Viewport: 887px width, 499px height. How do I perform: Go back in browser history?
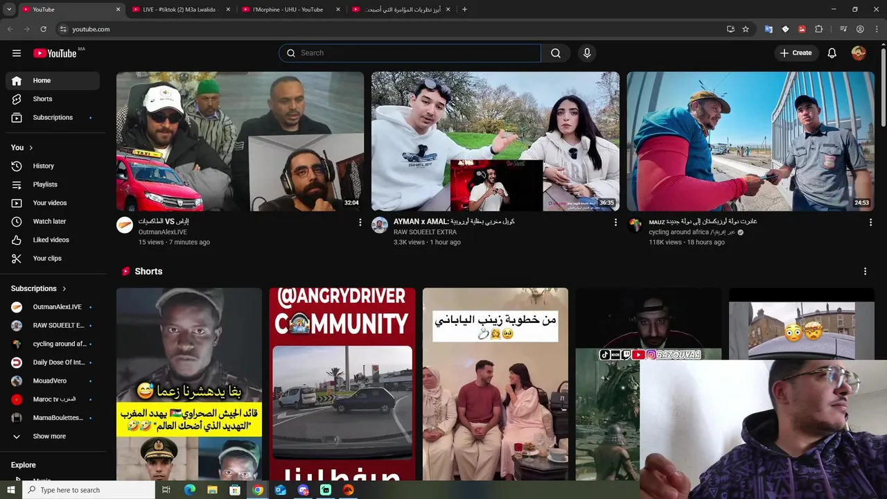[10, 29]
